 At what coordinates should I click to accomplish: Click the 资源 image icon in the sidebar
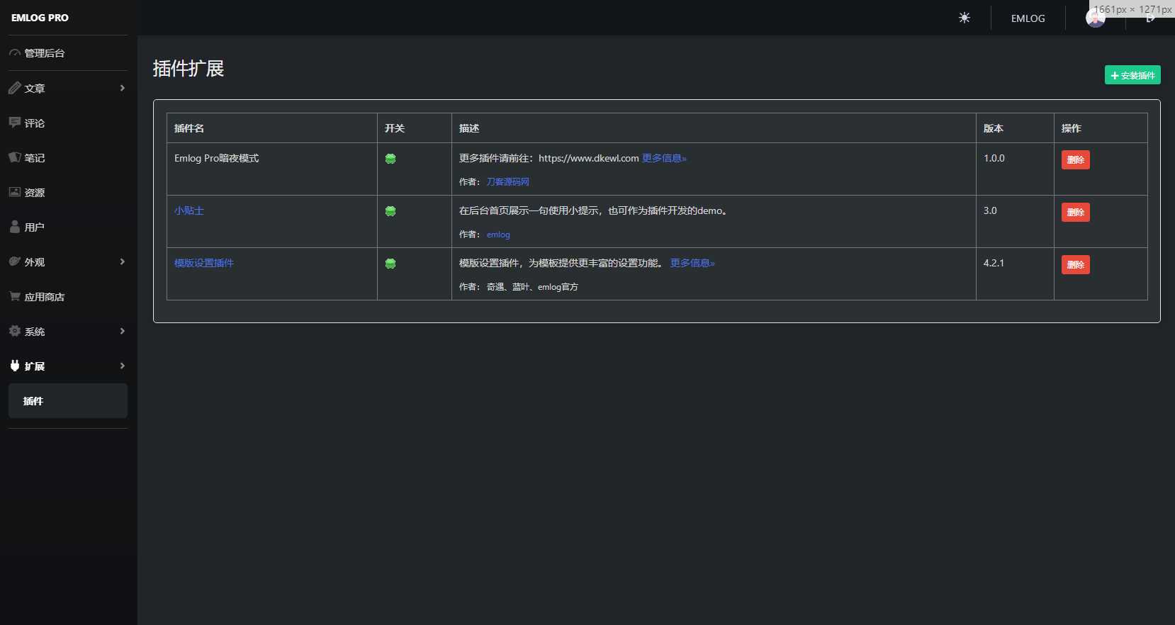[15, 192]
